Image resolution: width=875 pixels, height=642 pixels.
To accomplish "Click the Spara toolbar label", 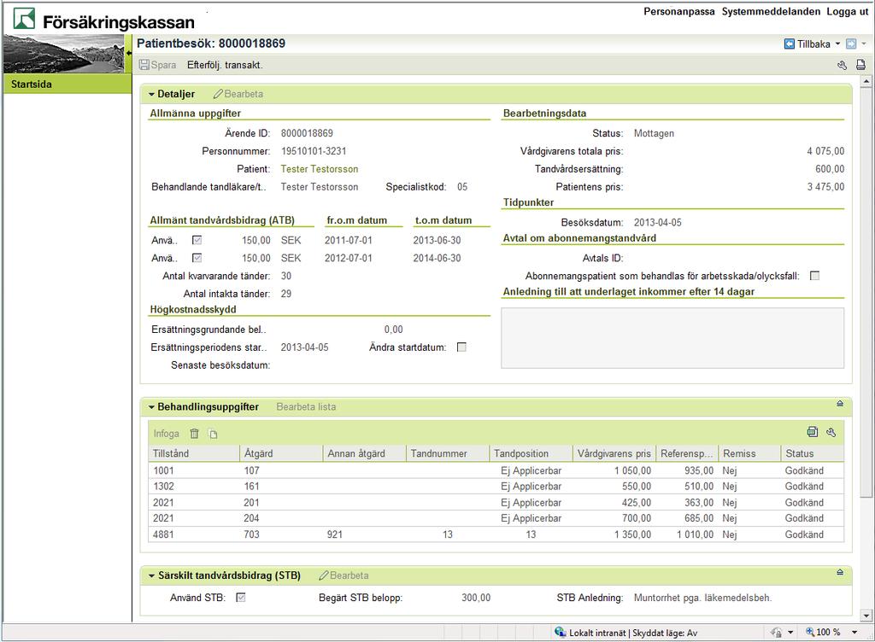I will [x=163, y=65].
